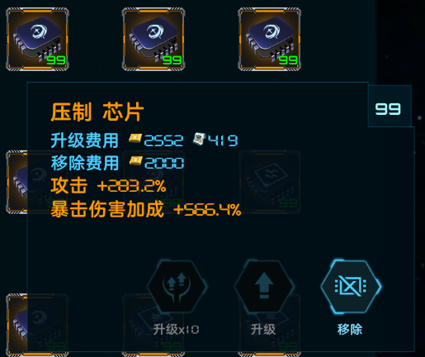Viewport: 425px width, 357px height.
Task: Click the double-arrow 升级x10 icon
Action: 177,286
